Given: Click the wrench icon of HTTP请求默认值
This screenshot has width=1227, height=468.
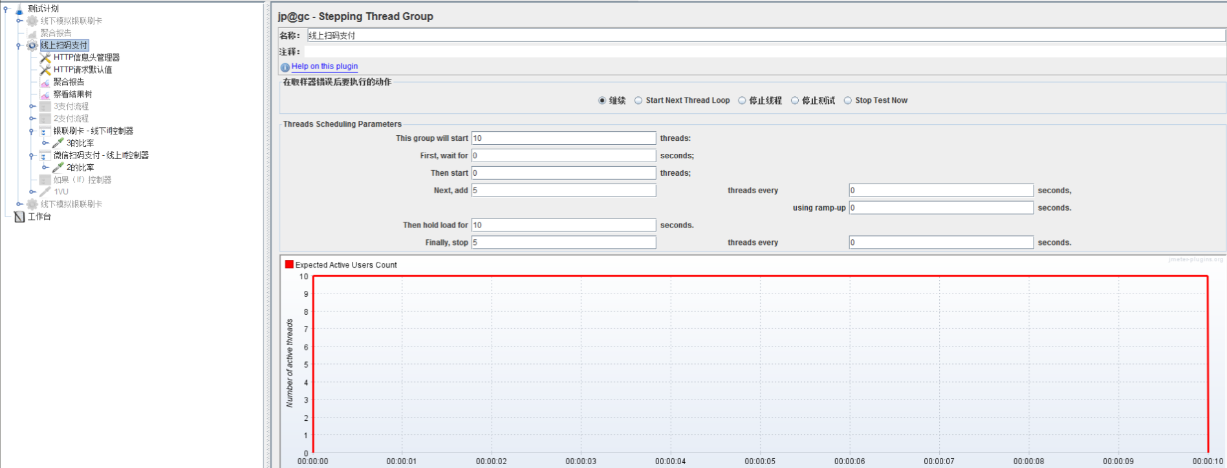Looking at the screenshot, I should point(45,70).
